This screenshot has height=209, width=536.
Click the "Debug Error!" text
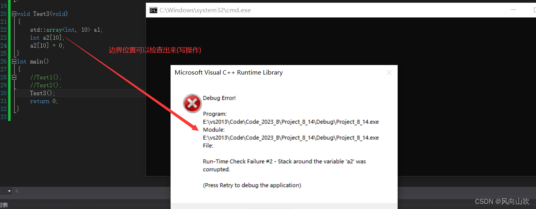(219, 98)
